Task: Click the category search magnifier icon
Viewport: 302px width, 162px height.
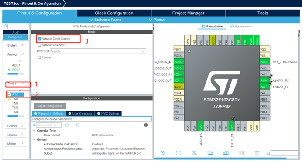Action: click(5, 26)
